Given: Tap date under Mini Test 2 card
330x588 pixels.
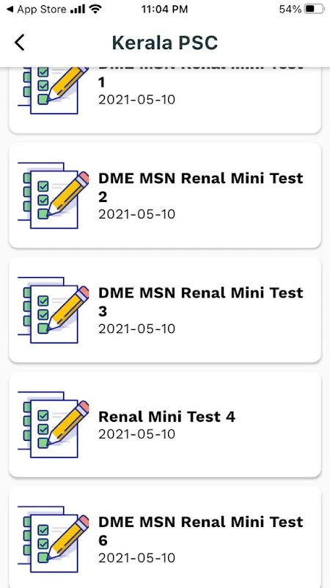Looking at the screenshot, I should pyautogui.click(x=137, y=215).
